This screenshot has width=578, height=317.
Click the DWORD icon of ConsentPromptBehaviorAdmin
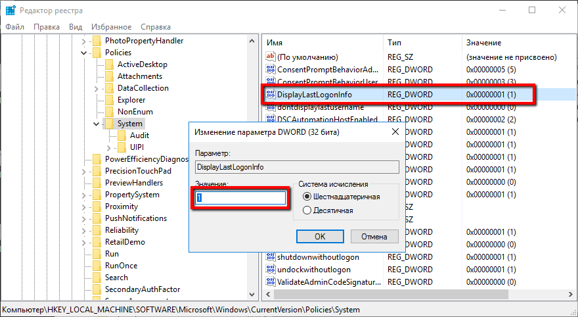(x=271, y=69)
